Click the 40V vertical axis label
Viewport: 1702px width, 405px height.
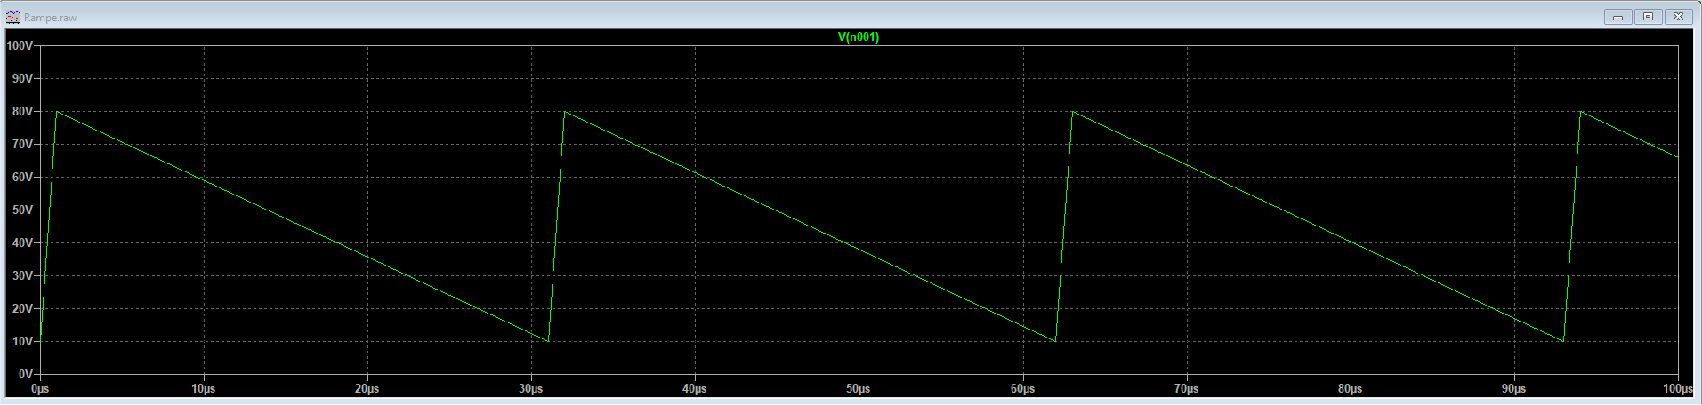tap(23, 243)
